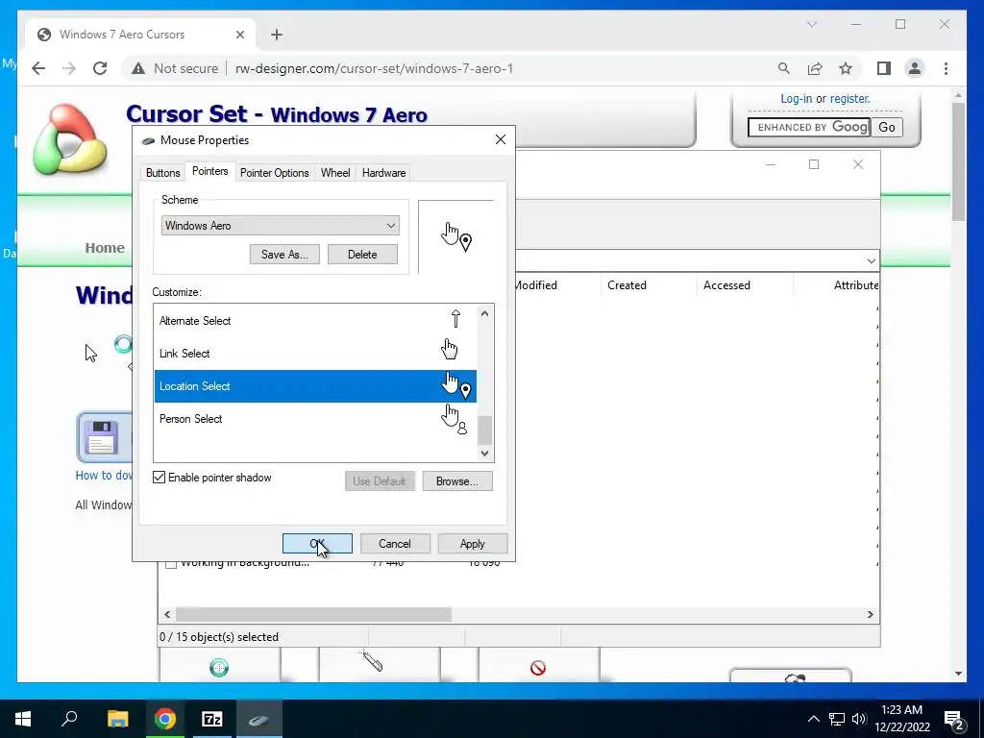Click the Google search field on page

809,128
